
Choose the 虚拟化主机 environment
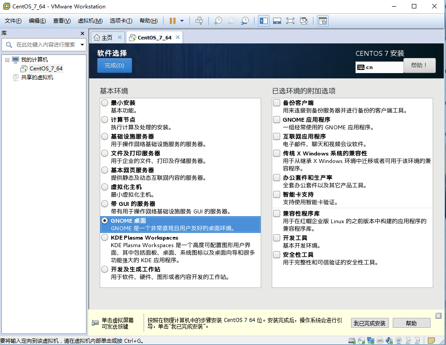tap(105, 187)
